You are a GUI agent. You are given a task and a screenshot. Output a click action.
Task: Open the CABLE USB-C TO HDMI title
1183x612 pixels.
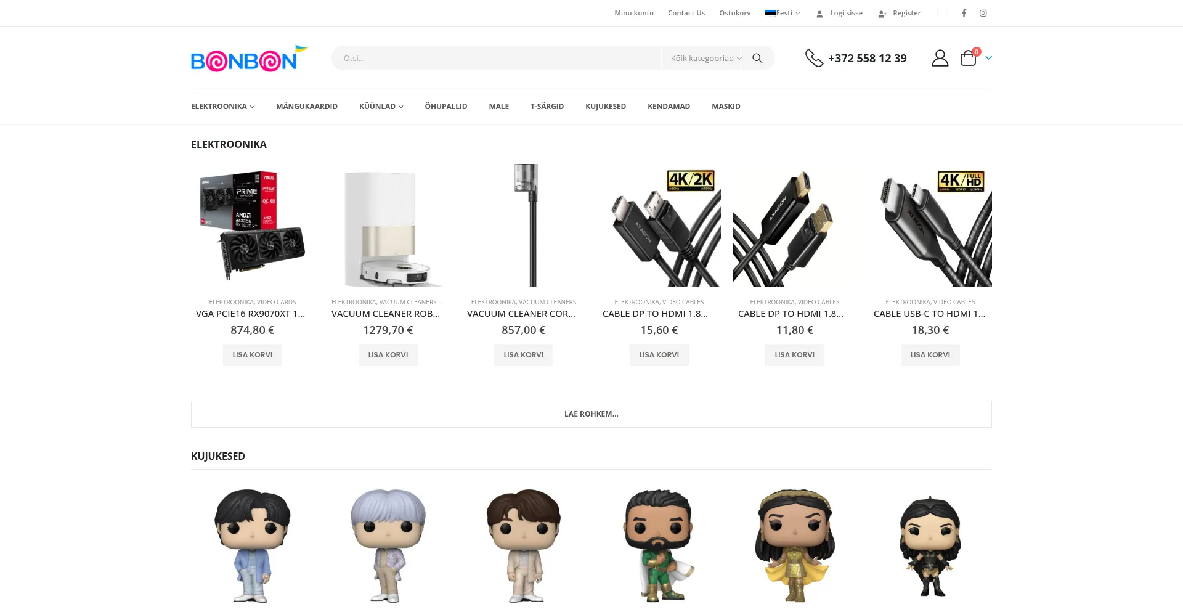pyautogui.click(x=930, y=314)
